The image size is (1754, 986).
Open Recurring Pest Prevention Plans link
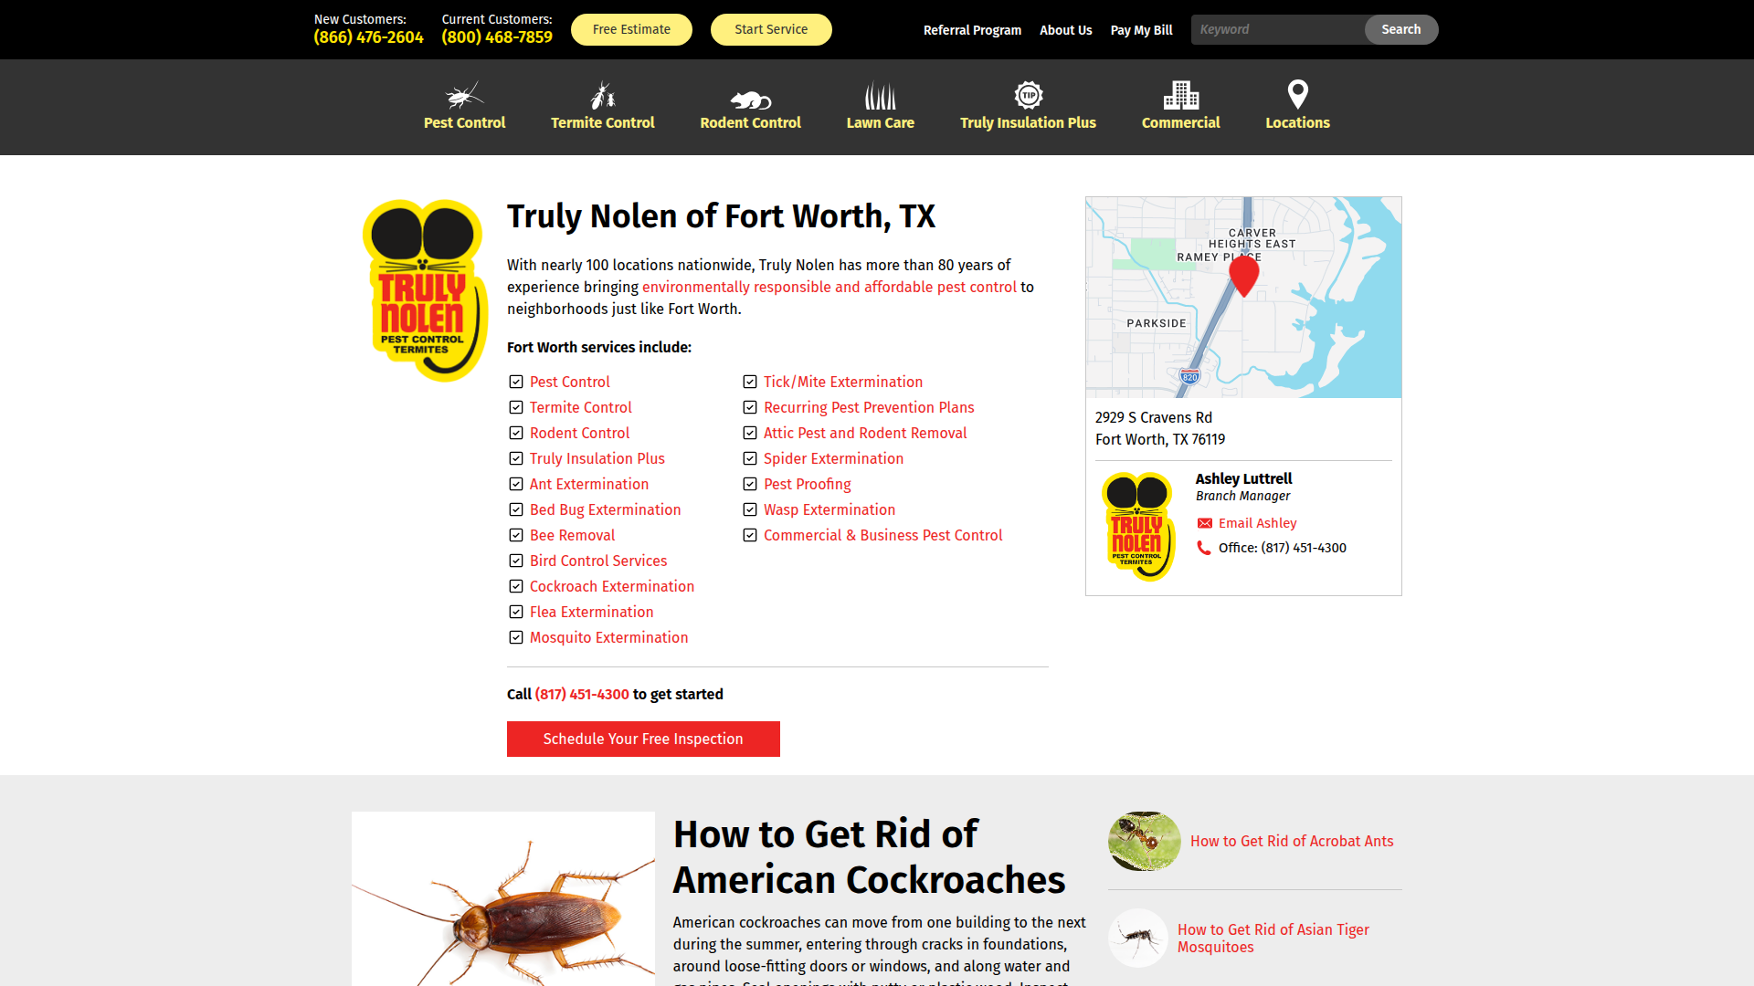[869, 407]
